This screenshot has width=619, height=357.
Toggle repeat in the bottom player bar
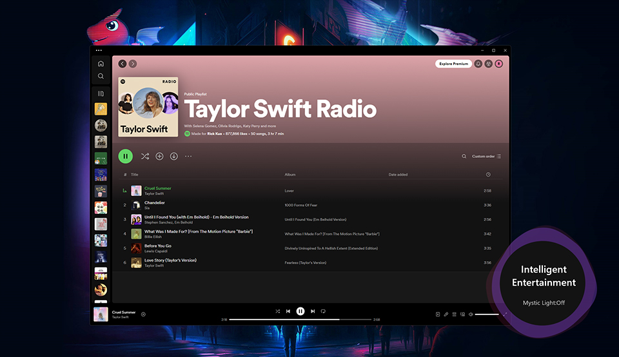point(323,311)
